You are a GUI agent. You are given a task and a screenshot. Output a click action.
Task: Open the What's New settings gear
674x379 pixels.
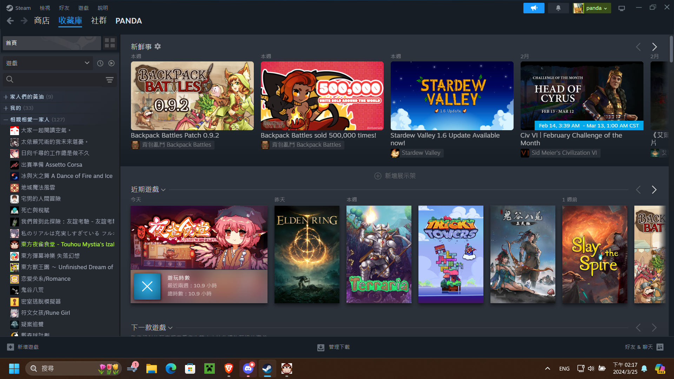pos(158,46)
